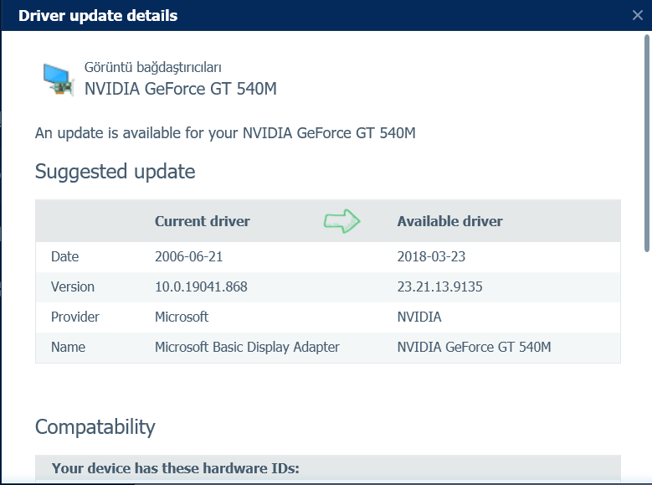Image resolution: width=652 pixels, height=485 pixels.
Task: Click the available driver date 2018-03-23
Action: click(431, 256)
